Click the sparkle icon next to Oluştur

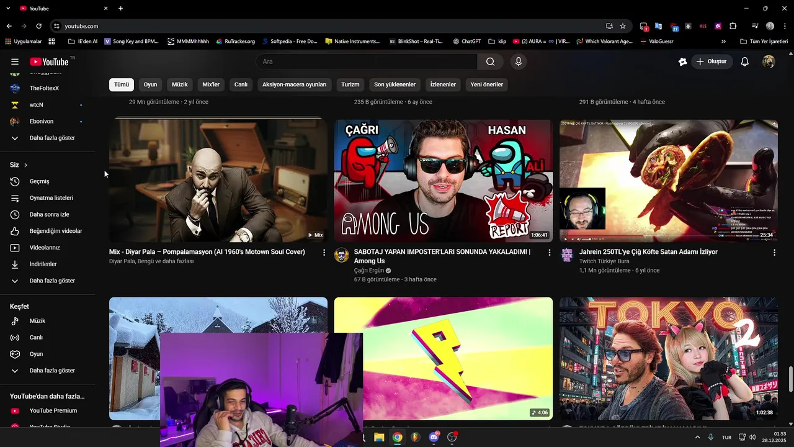point(683,61)
